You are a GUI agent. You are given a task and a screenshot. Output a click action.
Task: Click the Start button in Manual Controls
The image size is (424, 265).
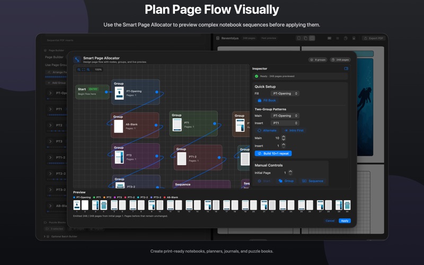[264, 181]
